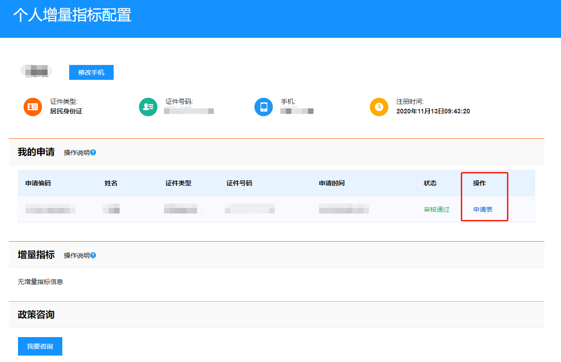Click the 申请编码 column header
The image size is (561, 362).
pyautogui.click(x=38, y=183)
